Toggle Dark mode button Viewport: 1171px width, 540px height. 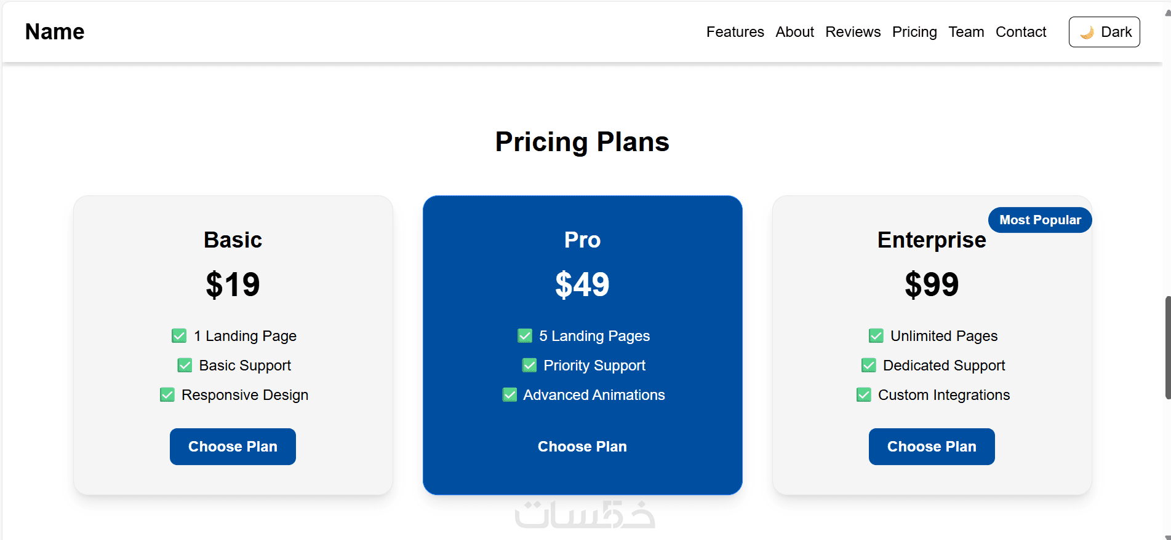[x=1104, y=32]
